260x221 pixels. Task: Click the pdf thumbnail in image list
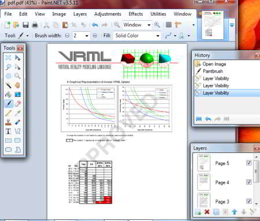pos(213,25)
